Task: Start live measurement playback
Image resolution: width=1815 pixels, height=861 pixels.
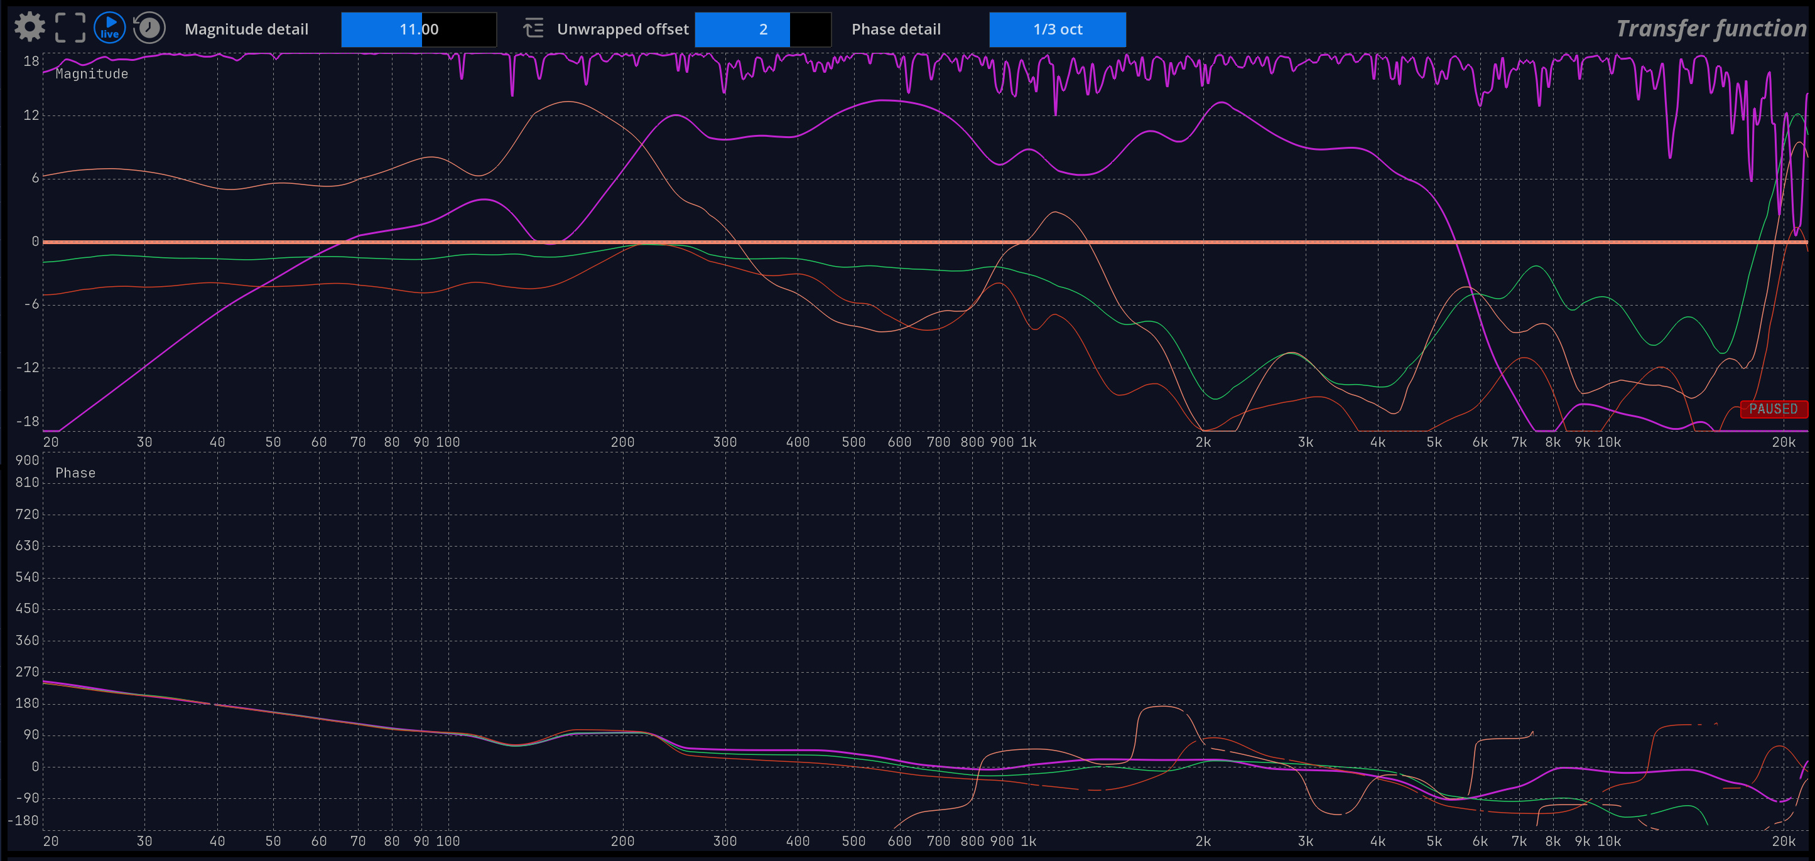Action: pyautogui.click(x=110, y=28)
